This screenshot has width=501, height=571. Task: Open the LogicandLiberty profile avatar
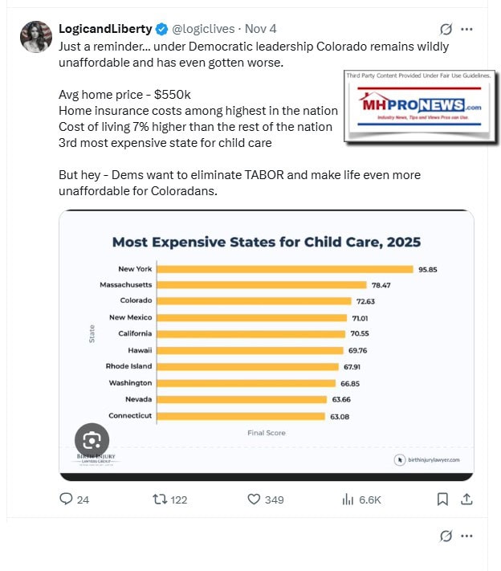pos(36,37)
